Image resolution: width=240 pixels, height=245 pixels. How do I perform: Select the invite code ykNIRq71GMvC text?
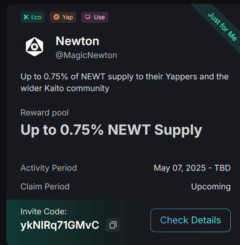(60, 225)
